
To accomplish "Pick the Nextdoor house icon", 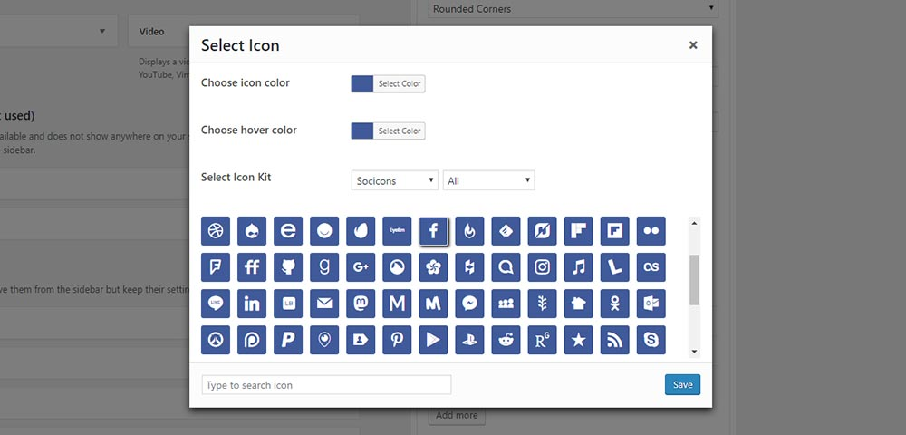I will [x=578, y=304].
